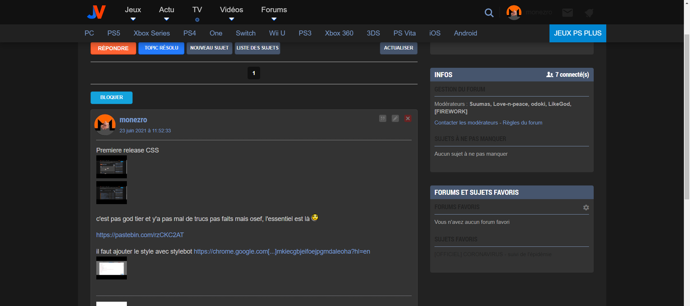Open favorite forums gear settings

tap(586, 207)
